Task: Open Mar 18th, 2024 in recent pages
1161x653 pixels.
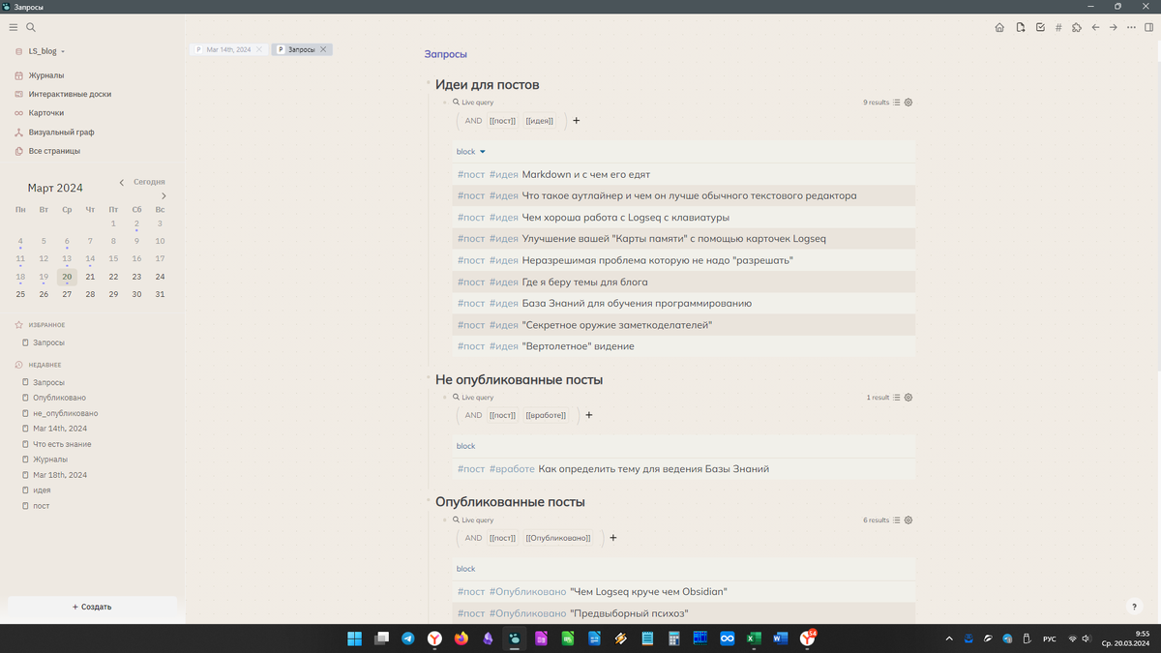Action: (60, 475)
